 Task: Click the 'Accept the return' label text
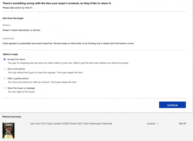tap(16, 59)
